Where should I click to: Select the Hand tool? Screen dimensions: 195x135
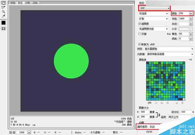point(3,3)
